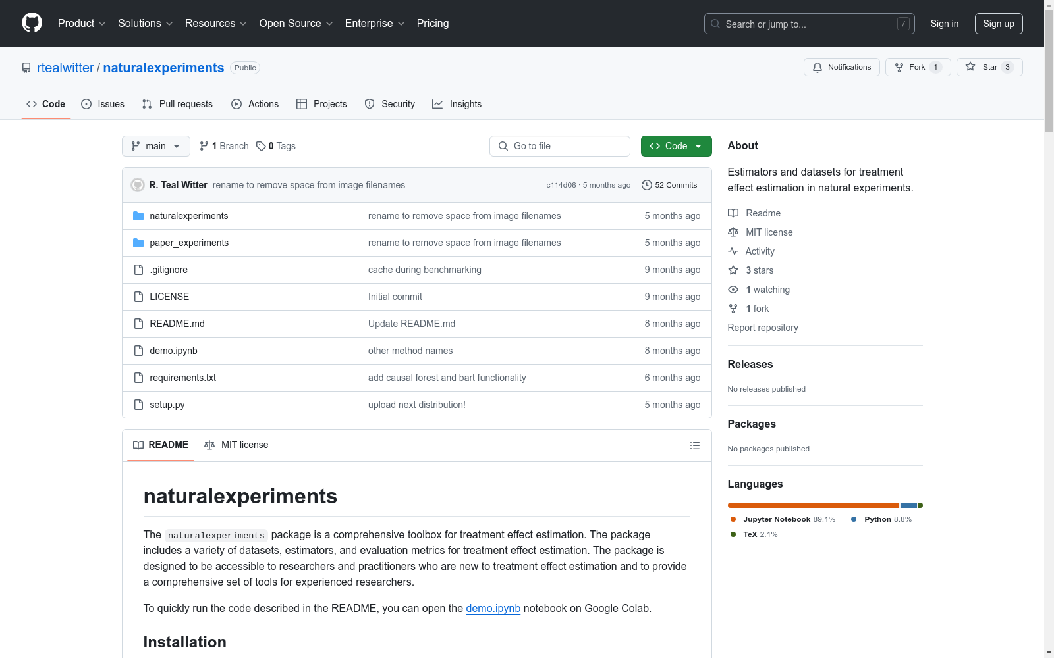Click the Star icon

click(970, 66)
